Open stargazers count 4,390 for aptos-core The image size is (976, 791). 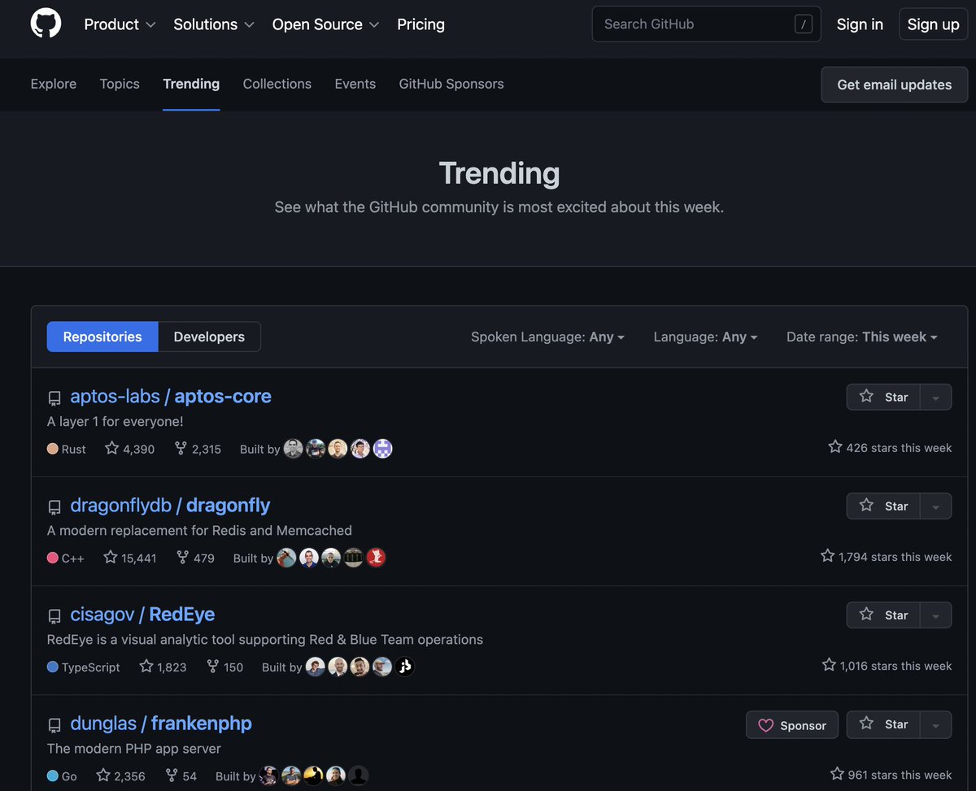click(x=130, y=449)
